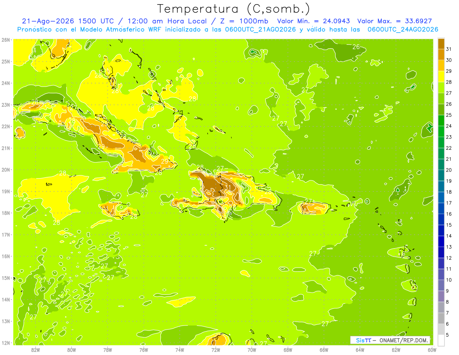Click the 64W longitude axis label
The image size is (459, 355).
(x=360, y=350)
